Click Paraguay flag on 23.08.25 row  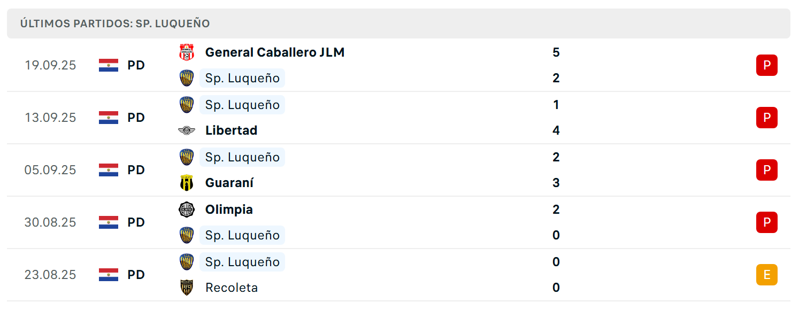pos(109,275)
